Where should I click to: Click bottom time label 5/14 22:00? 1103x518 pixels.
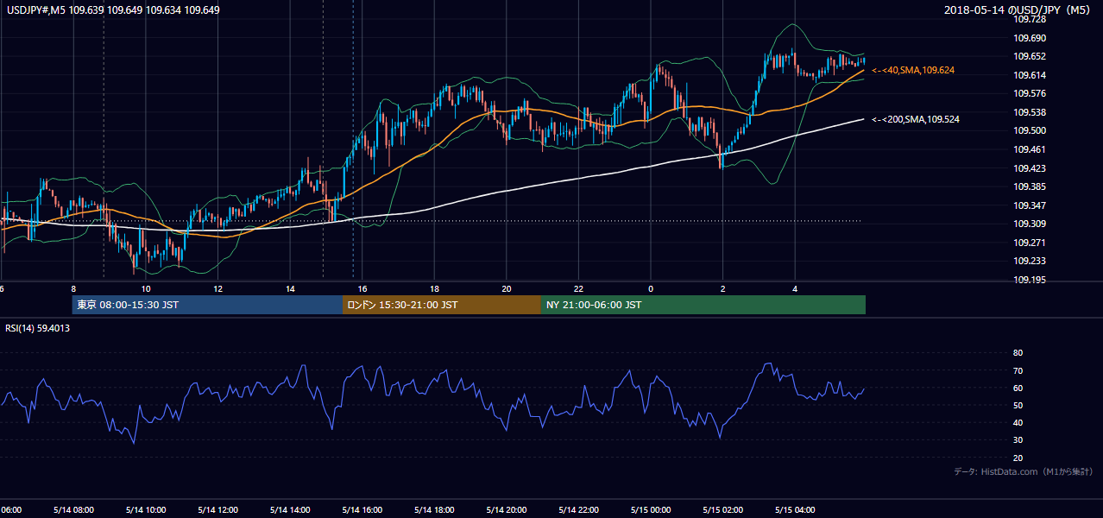579,509
